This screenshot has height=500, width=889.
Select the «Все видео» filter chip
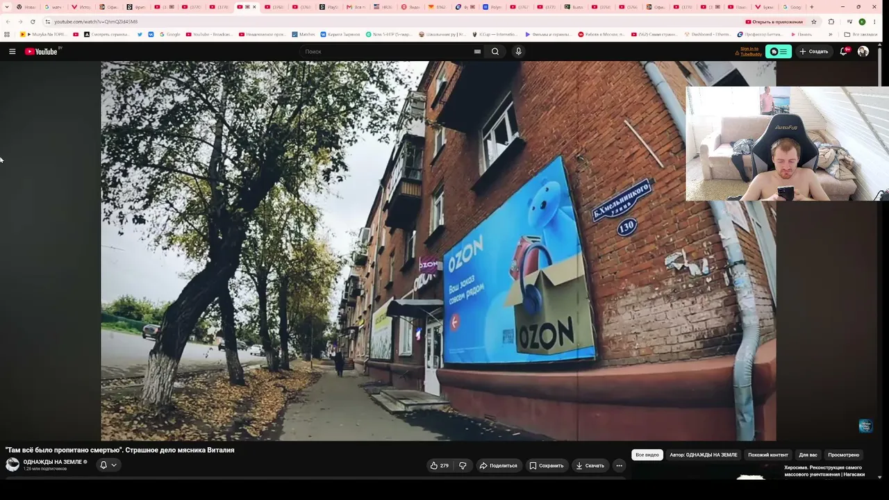(x=647, y=455)
